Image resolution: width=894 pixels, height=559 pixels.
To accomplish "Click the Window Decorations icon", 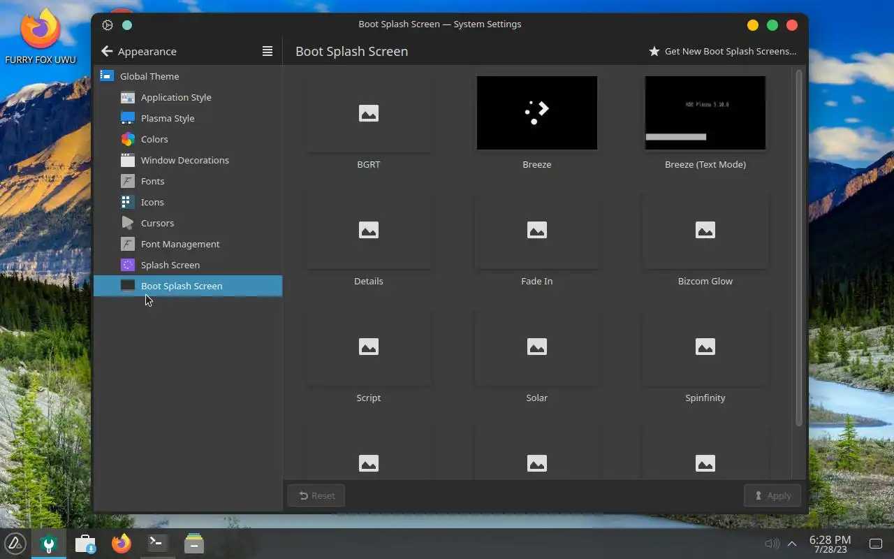I will (x=127, y=160).
